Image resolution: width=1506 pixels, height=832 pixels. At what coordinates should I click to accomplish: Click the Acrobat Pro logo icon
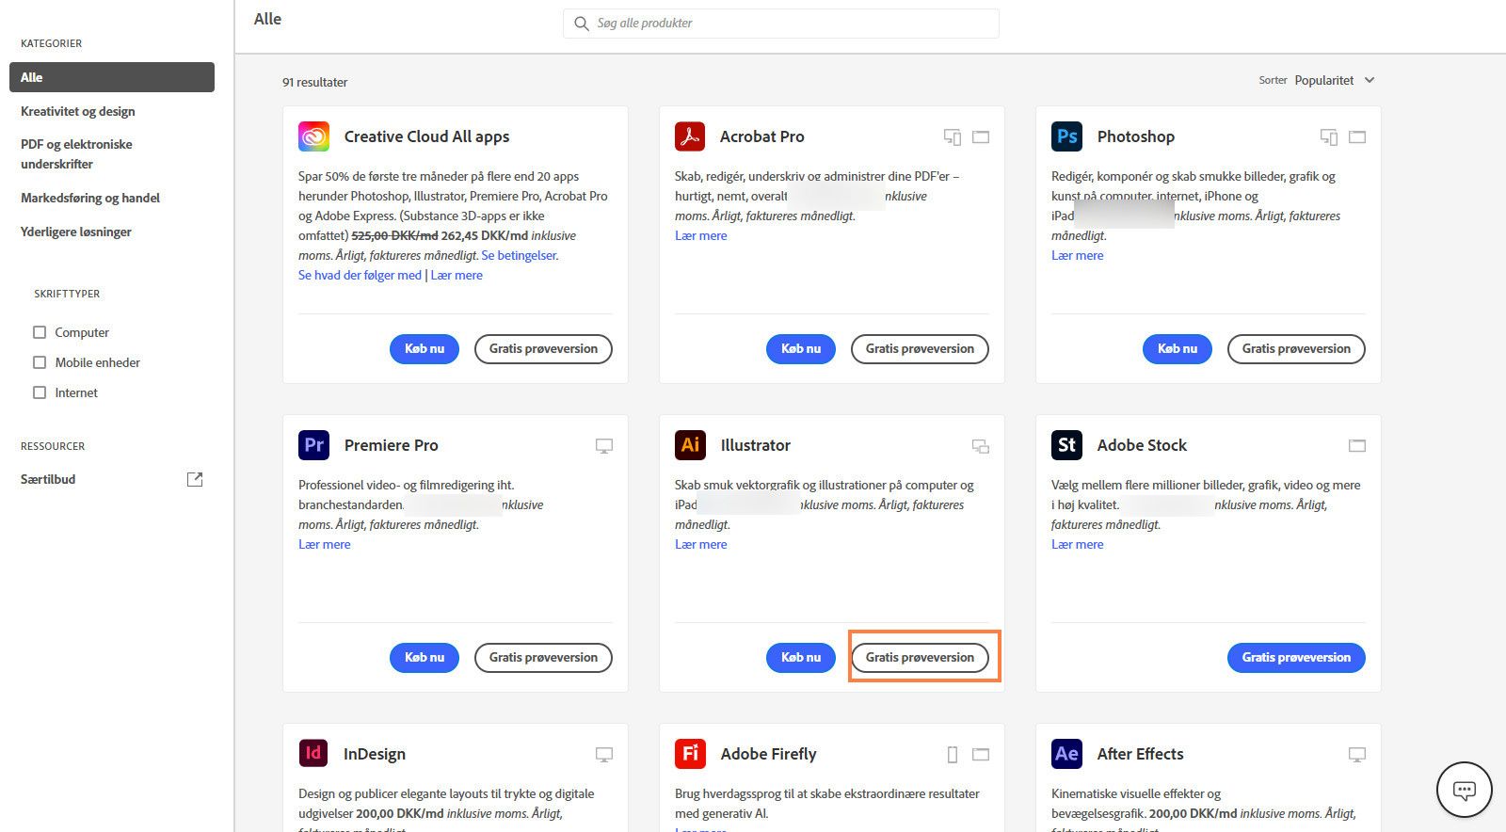pyautogui.click(x=690, y=136)
